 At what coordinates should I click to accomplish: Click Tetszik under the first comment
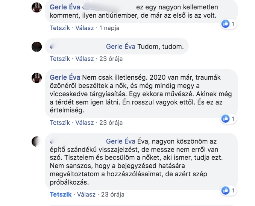pos(60,28)
